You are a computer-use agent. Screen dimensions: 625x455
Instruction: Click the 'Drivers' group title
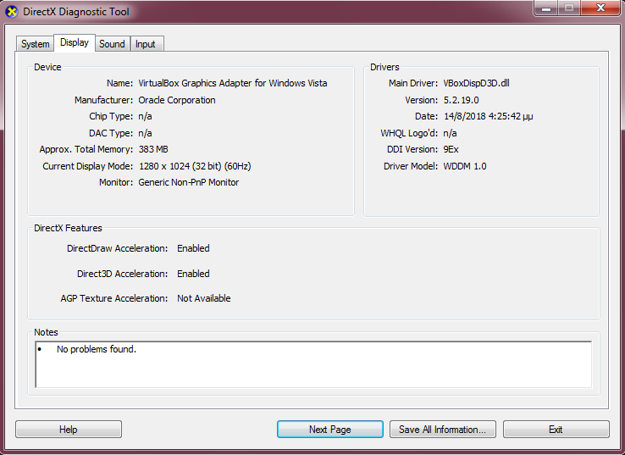tap(384, 67)
